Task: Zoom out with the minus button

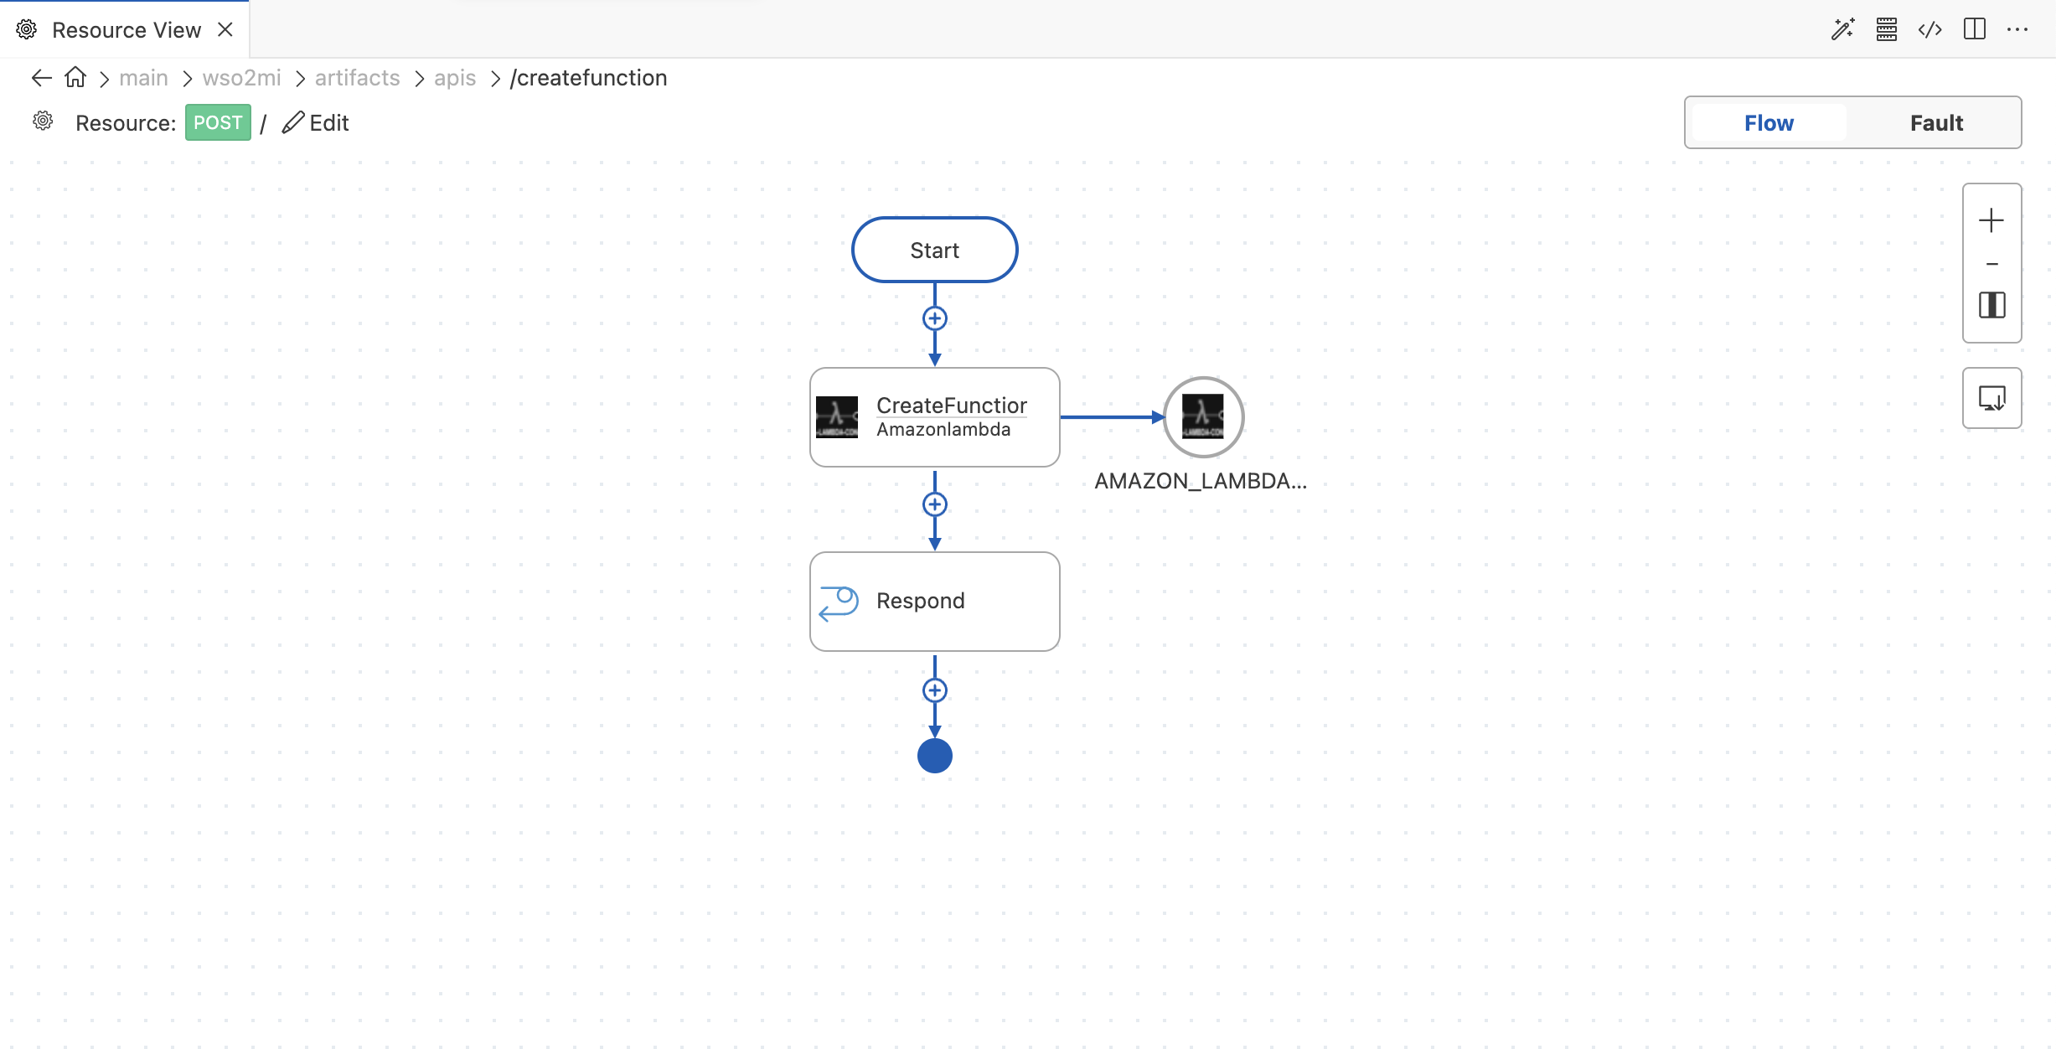Action: (x=1992, y=264)
